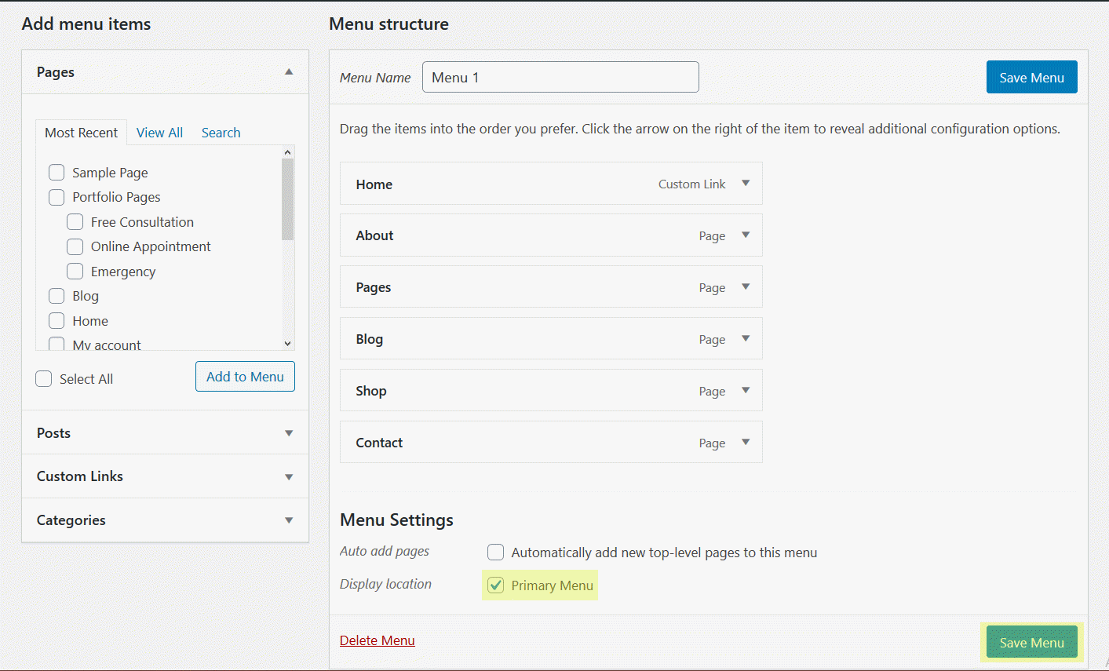
Task: Open the Search tab in Pages
Action: 221,133
